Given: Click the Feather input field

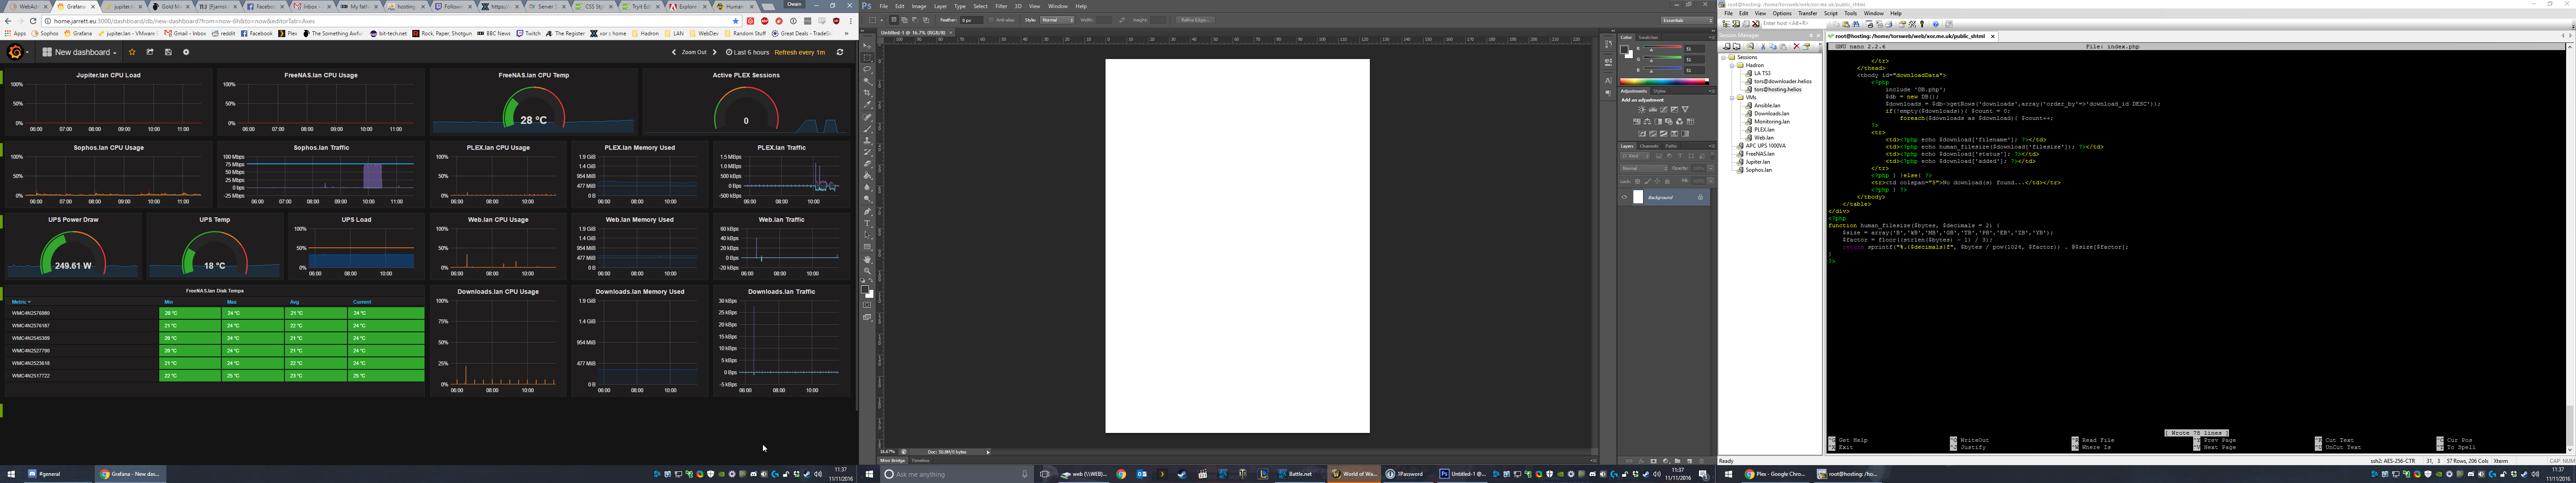Looking at the screenshot, I should tap(972, 20).
